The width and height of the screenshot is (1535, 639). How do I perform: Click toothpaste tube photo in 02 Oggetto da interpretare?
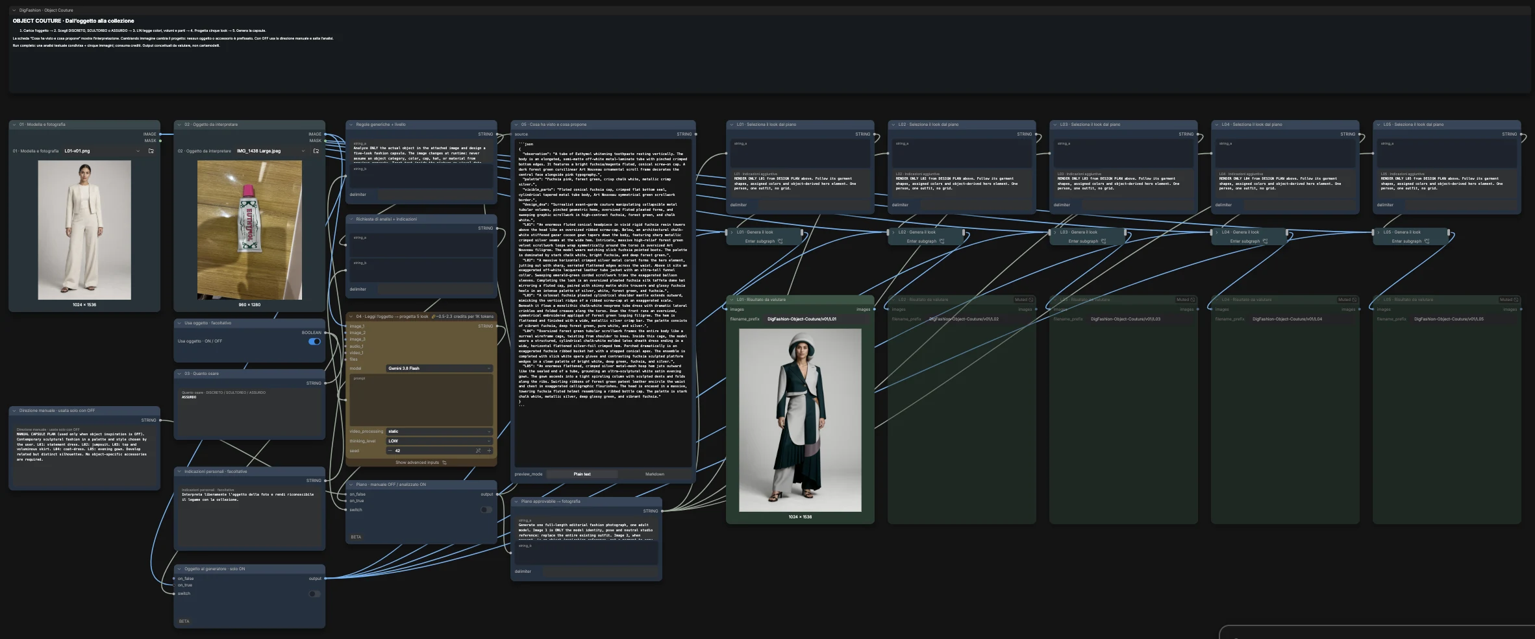click(249, 230)
